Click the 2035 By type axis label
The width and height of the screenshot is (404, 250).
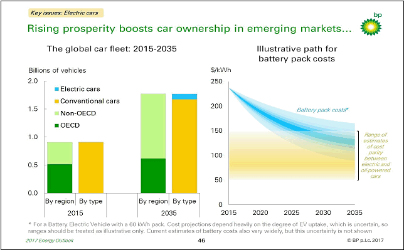coord(184,201)
